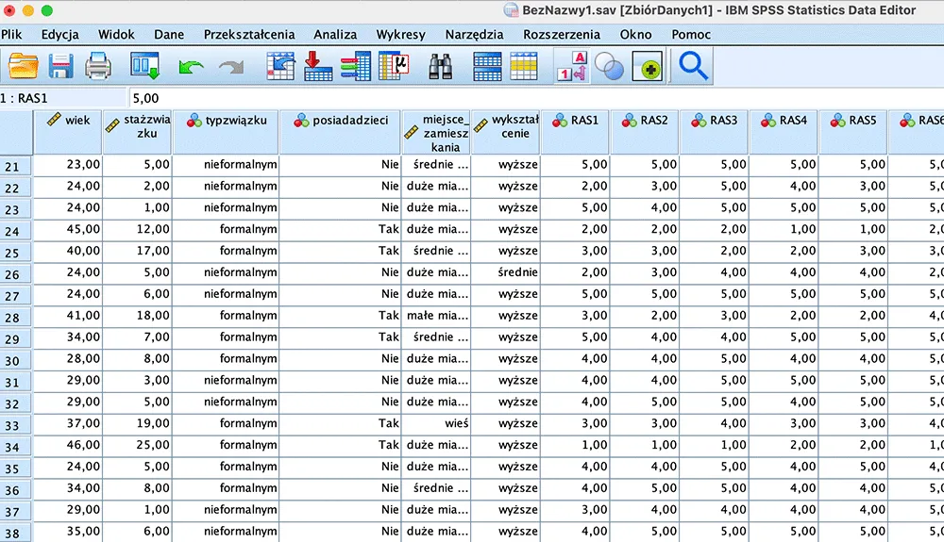Screen dimensions: 944x542
Task: Click the Go to case icon
Action: (281, 66)
